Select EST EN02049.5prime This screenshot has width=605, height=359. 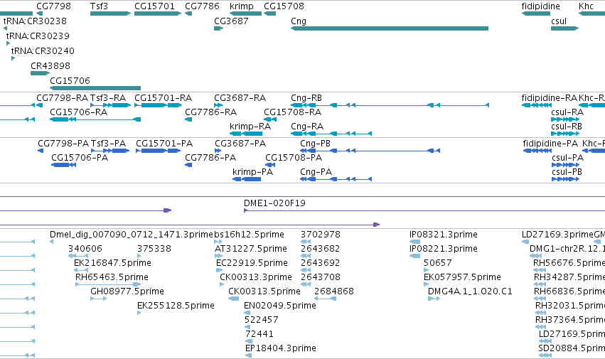(x=246, y=313)
